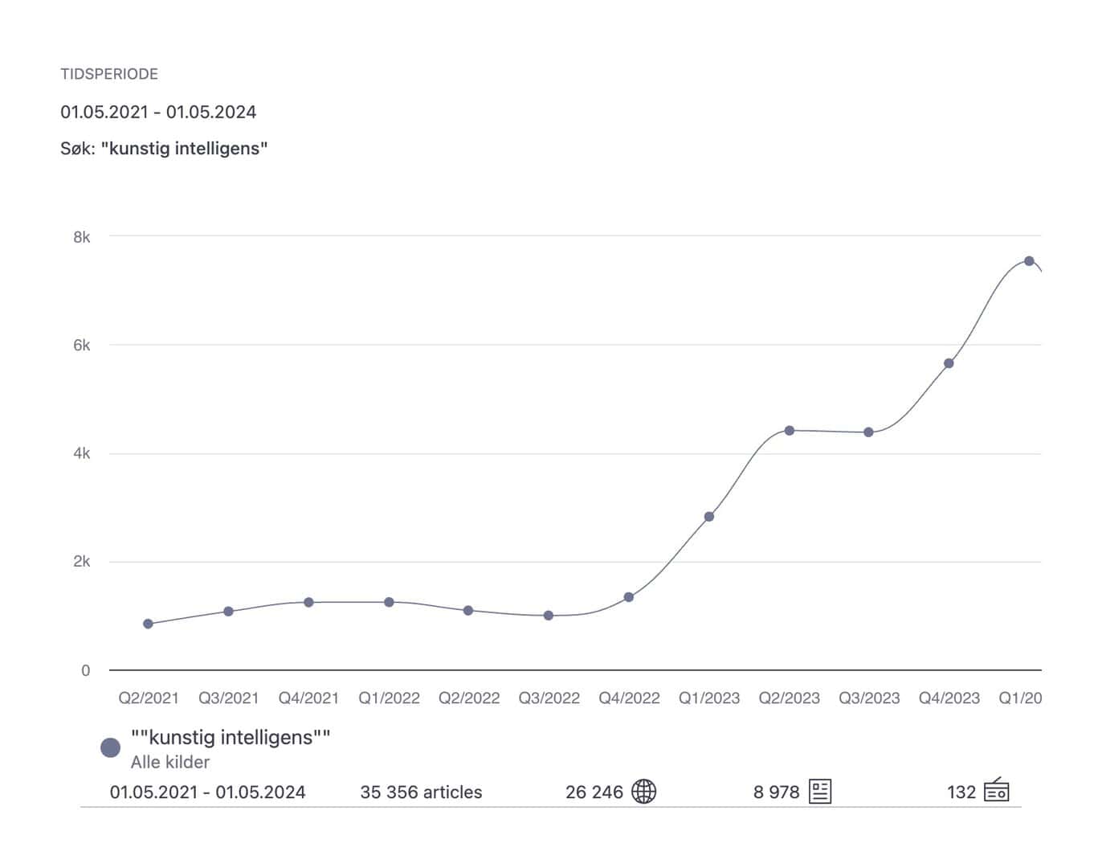This screenshot has width=1102, height=868.
Task: Select the Q1/2023 data point
Action: (709, 517)
